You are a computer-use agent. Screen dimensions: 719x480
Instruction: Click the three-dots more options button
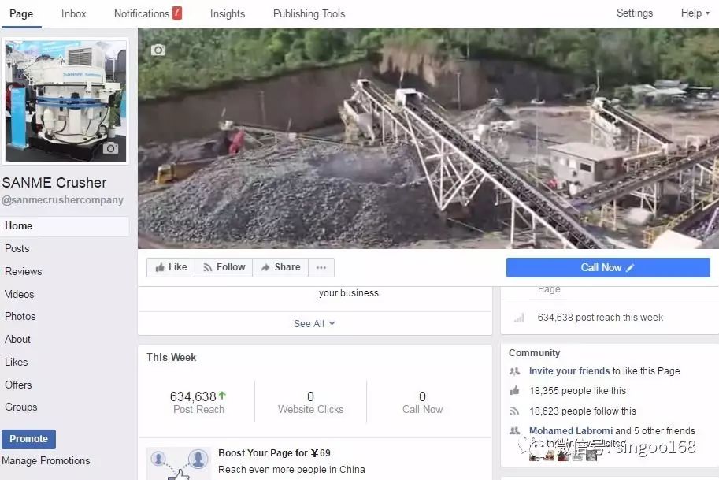coord(321,267)
